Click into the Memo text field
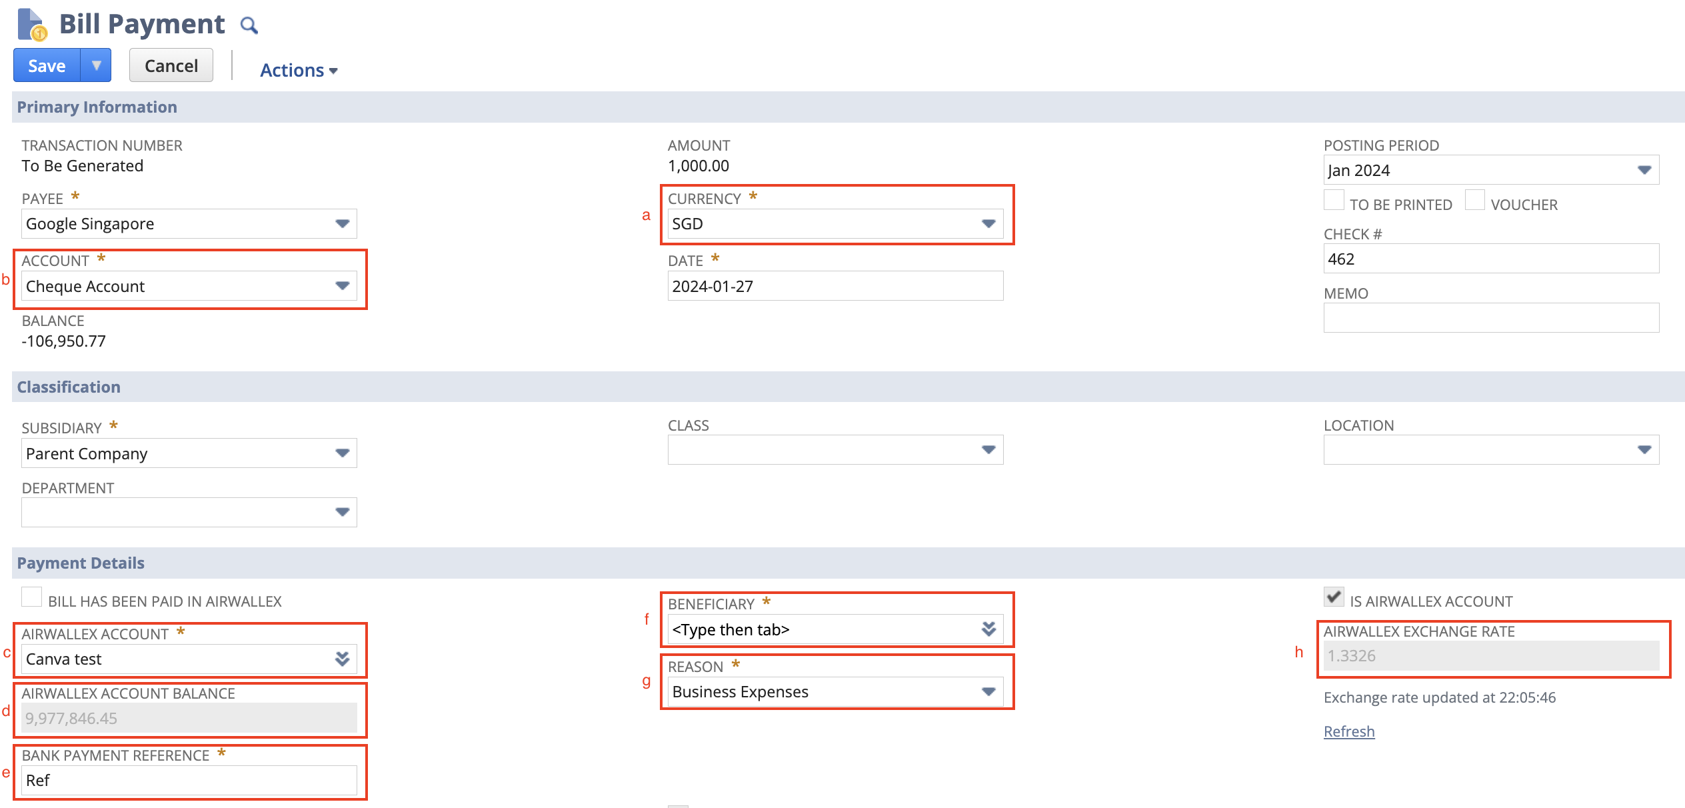The image size is (1685, 808). 1490,318
